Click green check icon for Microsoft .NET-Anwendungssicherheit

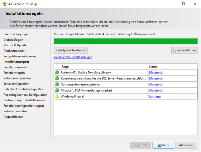[x=57, y=90]
